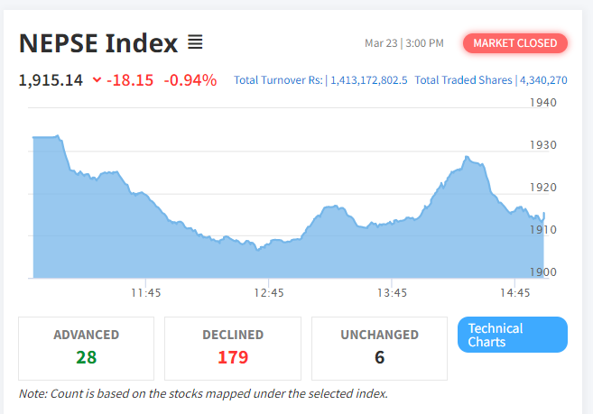The image size is (593, 414).
Task: Select the DECLINED 179 card
Action: pyautogui.click(x=233, y=348)
